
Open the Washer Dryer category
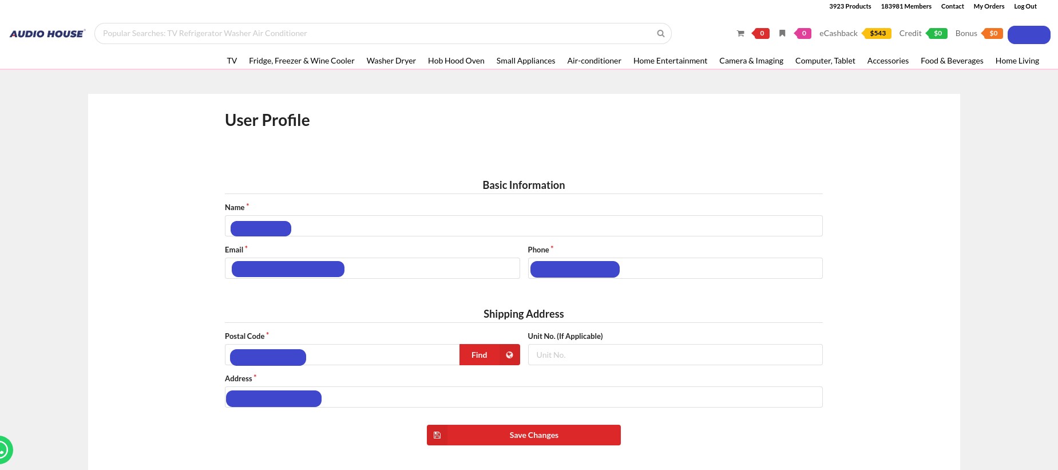[x=391, y=61]
